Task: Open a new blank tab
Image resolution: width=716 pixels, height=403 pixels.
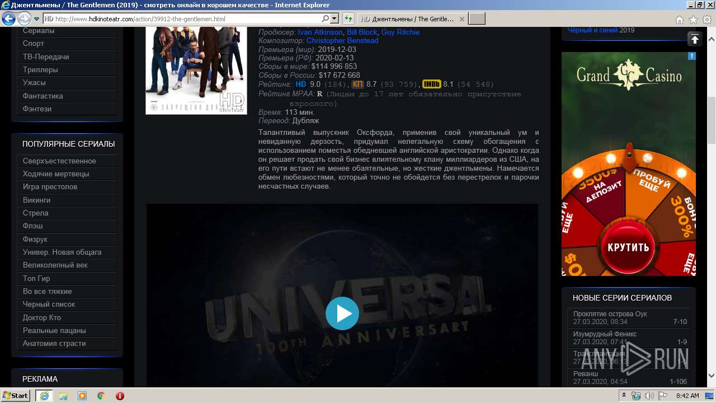Action: [x=477, y=19]
